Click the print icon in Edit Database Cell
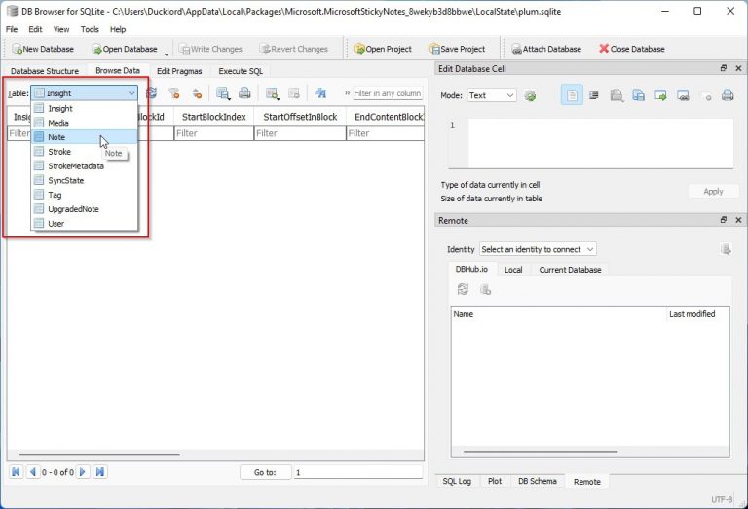 pos(728,95)
